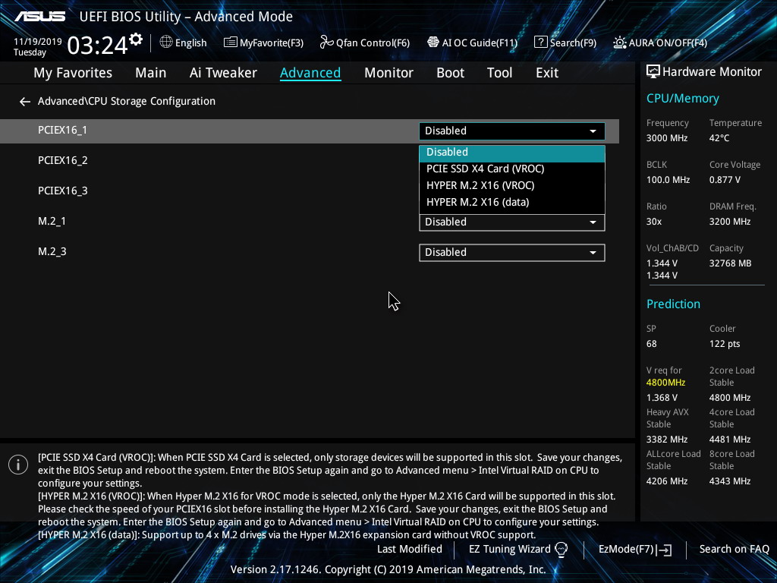
Task: Open Last Modified list
Action: (x=409, y=550)
